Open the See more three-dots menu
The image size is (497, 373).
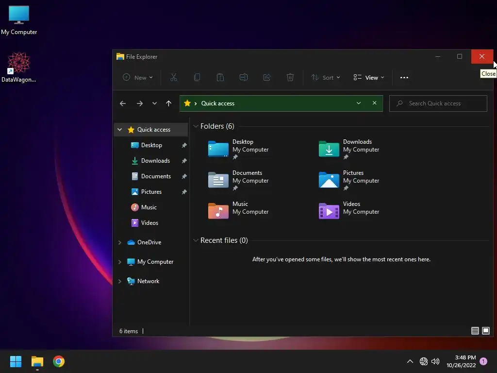[404, 77]
